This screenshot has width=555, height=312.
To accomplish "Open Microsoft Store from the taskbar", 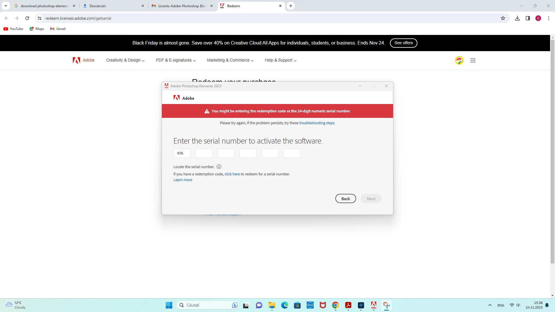I will click(x=297, y=305).
